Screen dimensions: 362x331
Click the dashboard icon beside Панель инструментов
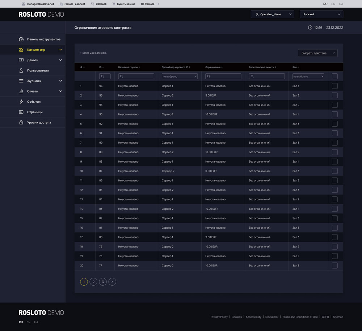click(x=21, y=39)
